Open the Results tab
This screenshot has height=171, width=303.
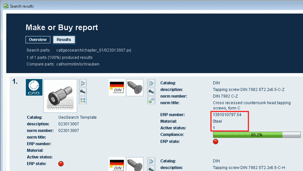tap(64, 40)
